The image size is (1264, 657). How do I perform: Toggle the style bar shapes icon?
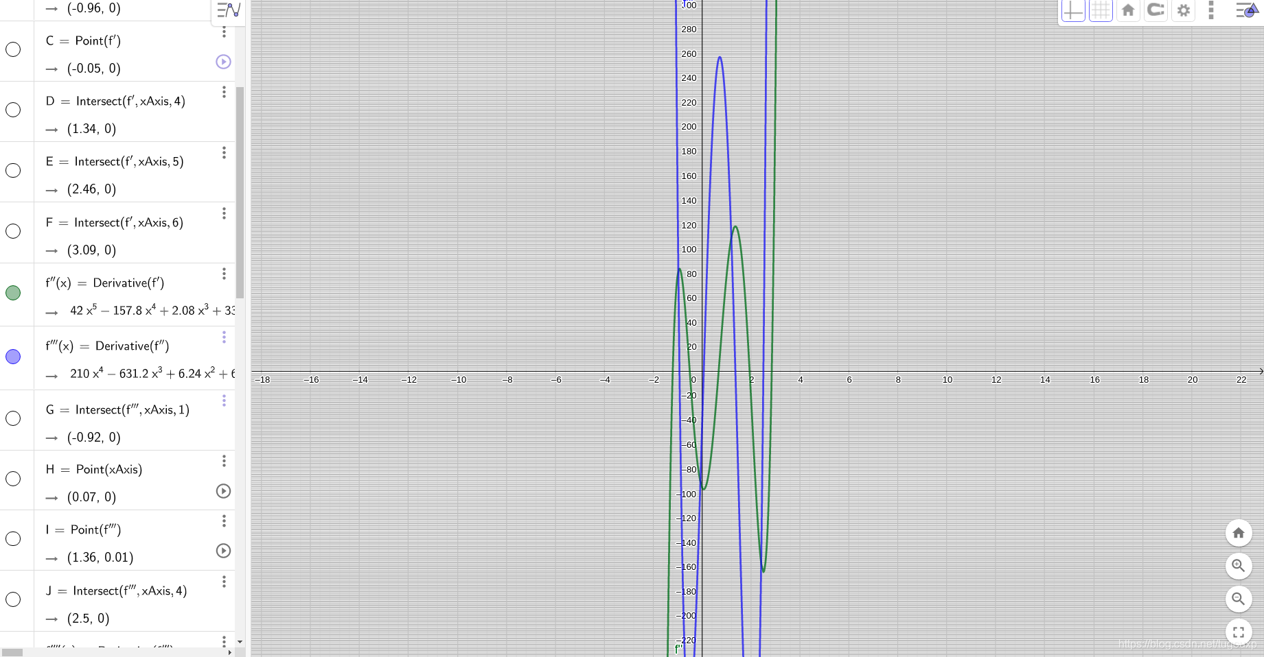coord(1246,10)
